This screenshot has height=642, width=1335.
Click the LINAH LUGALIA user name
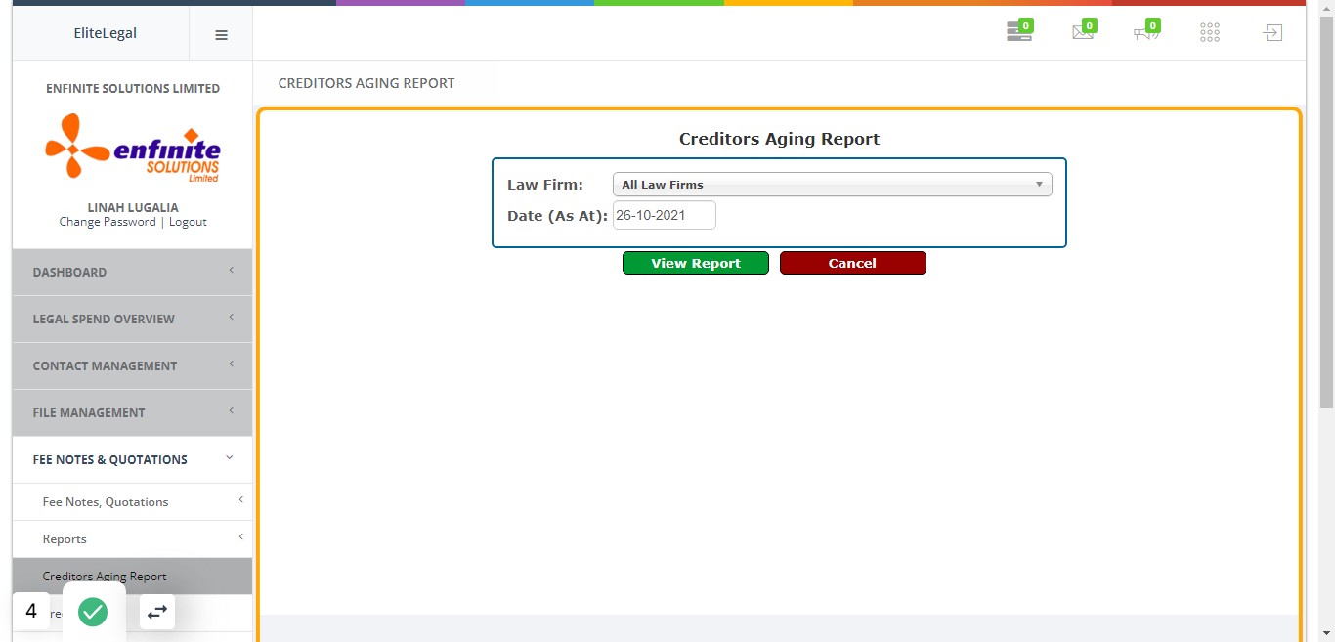click(x=133, y=207)
